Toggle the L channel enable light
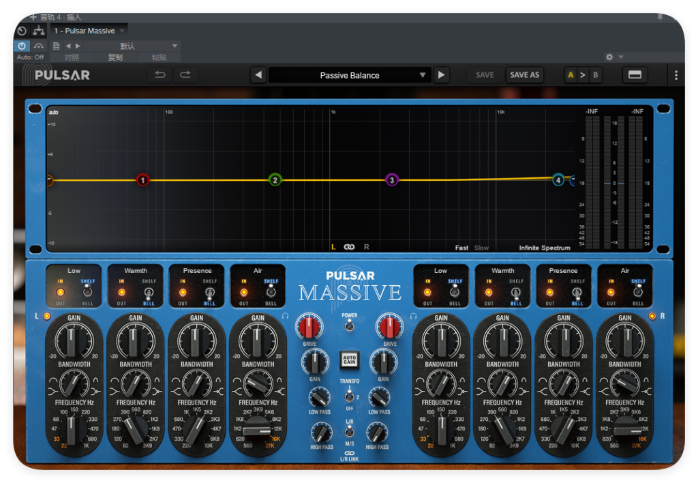Viewport: 698px width, 483px height. pos(47,316)
